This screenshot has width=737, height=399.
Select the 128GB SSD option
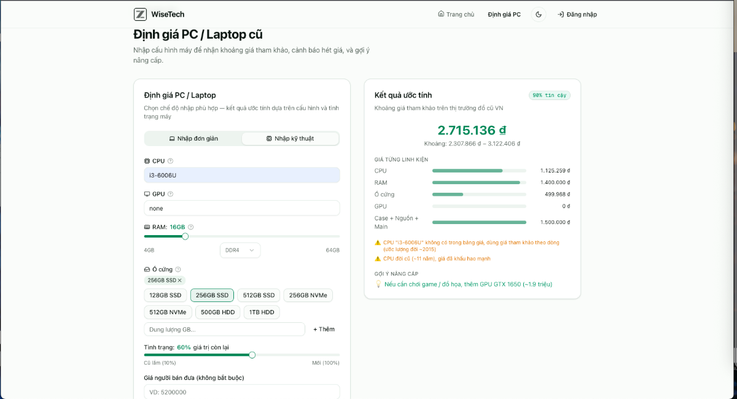point(165,295)
